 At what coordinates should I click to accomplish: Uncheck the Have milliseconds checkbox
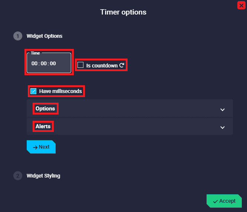tap(33, 91)
